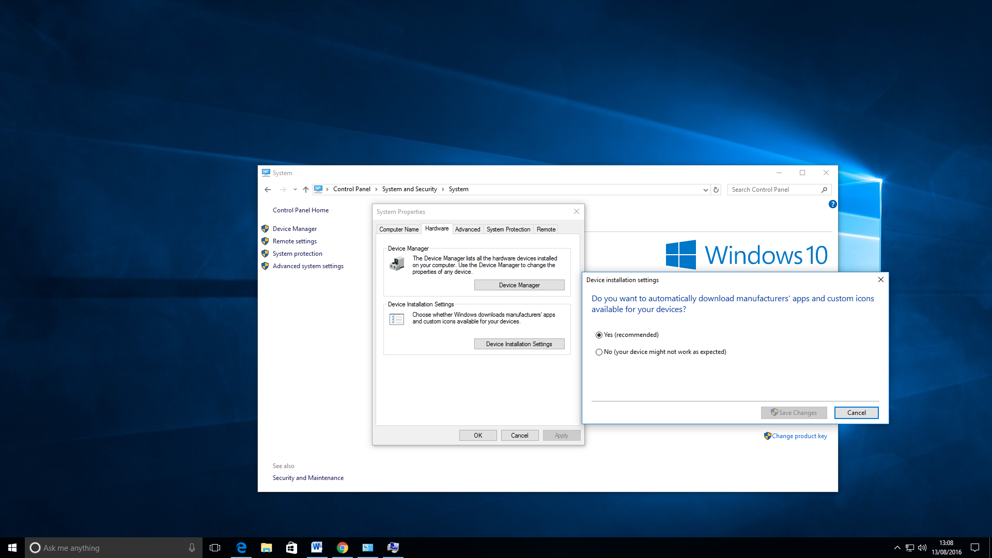Select the Yes (recommended) radio option
The image size is (992, 558).
tap(599, 335)
